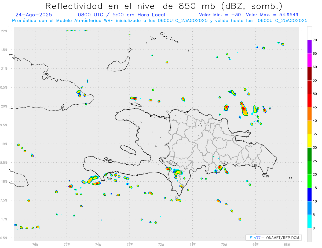Click the '68W' longitude axis label
Viewport: 322px width, 248px height.
click(287, 244)
